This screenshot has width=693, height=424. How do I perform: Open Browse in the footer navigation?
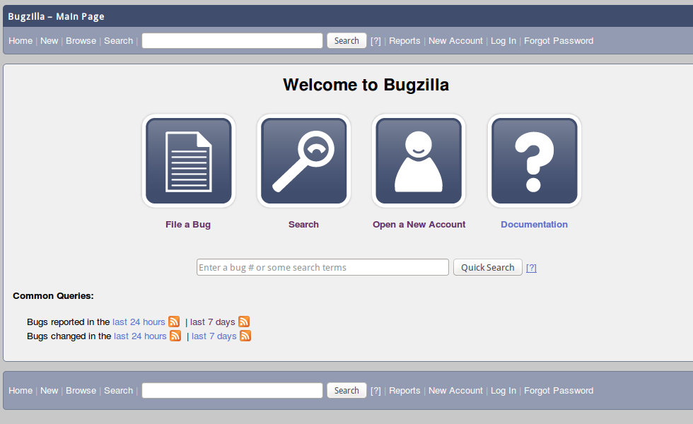(x=81, y=390)
